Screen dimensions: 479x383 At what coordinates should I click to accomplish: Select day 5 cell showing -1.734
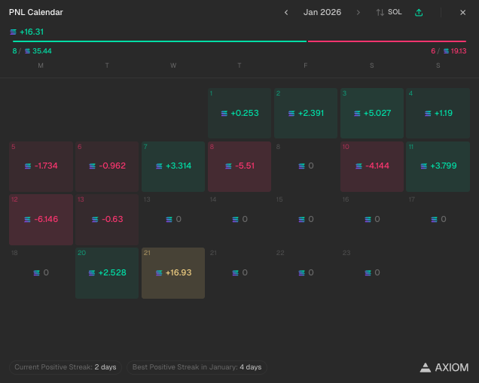coord(41,166)
